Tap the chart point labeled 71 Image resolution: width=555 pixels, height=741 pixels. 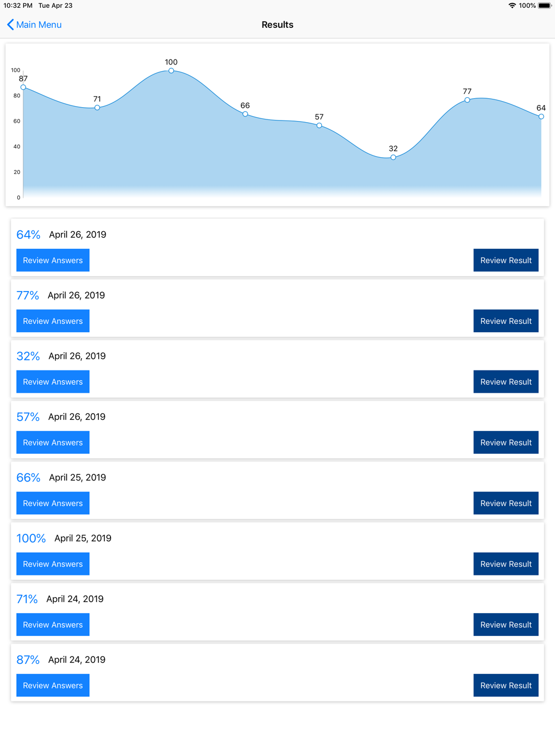[97, 108]
